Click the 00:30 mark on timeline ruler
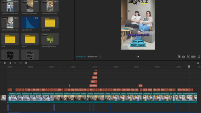 [73, 67]
